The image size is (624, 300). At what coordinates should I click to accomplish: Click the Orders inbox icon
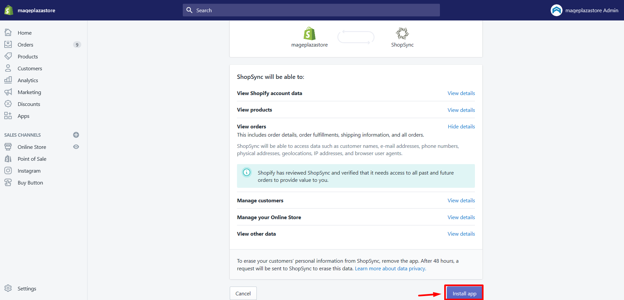(x=8, y=44)
